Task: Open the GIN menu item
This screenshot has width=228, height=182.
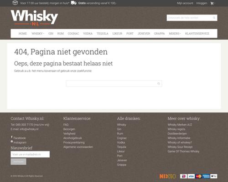Action: click(51, 34)
